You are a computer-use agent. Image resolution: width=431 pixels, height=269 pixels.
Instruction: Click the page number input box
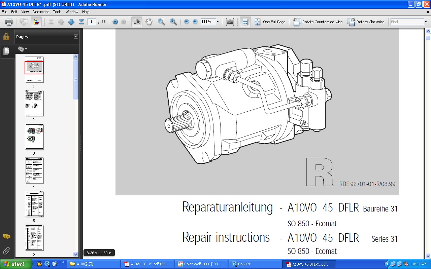92,22
